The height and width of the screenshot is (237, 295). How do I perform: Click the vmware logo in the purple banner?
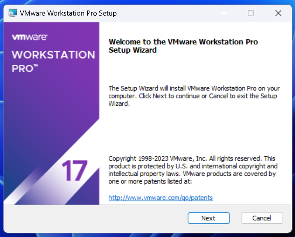coord(30,37)
